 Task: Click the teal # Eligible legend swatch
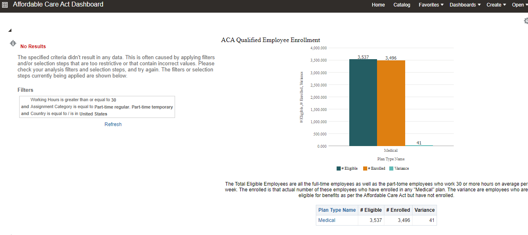coord(339,168)
